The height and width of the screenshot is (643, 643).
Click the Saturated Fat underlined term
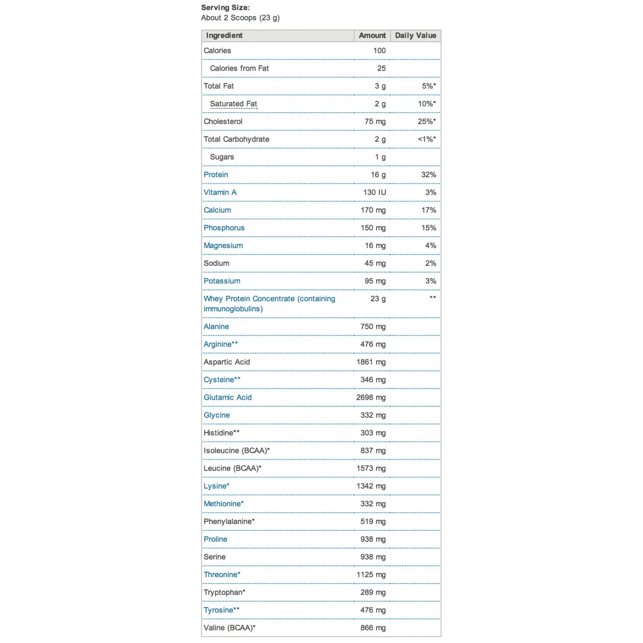[x=234, y=104]
